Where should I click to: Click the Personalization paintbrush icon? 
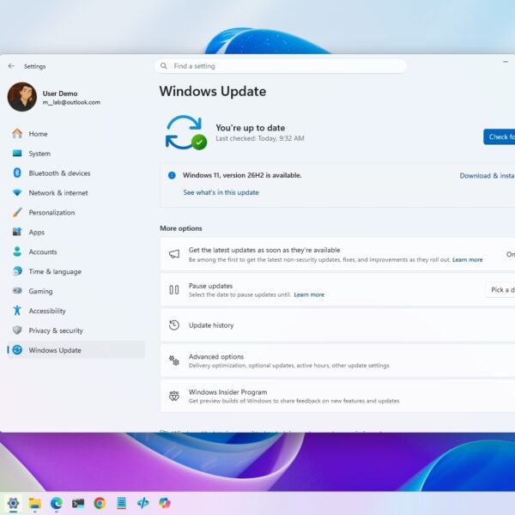point(17,212)
